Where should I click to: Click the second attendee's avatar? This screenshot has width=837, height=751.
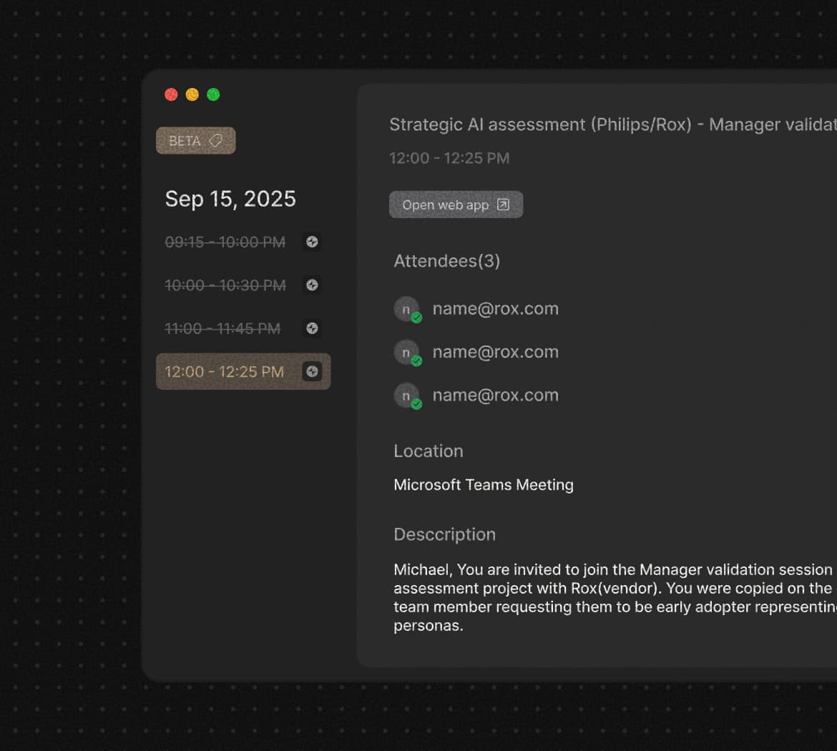406,352
